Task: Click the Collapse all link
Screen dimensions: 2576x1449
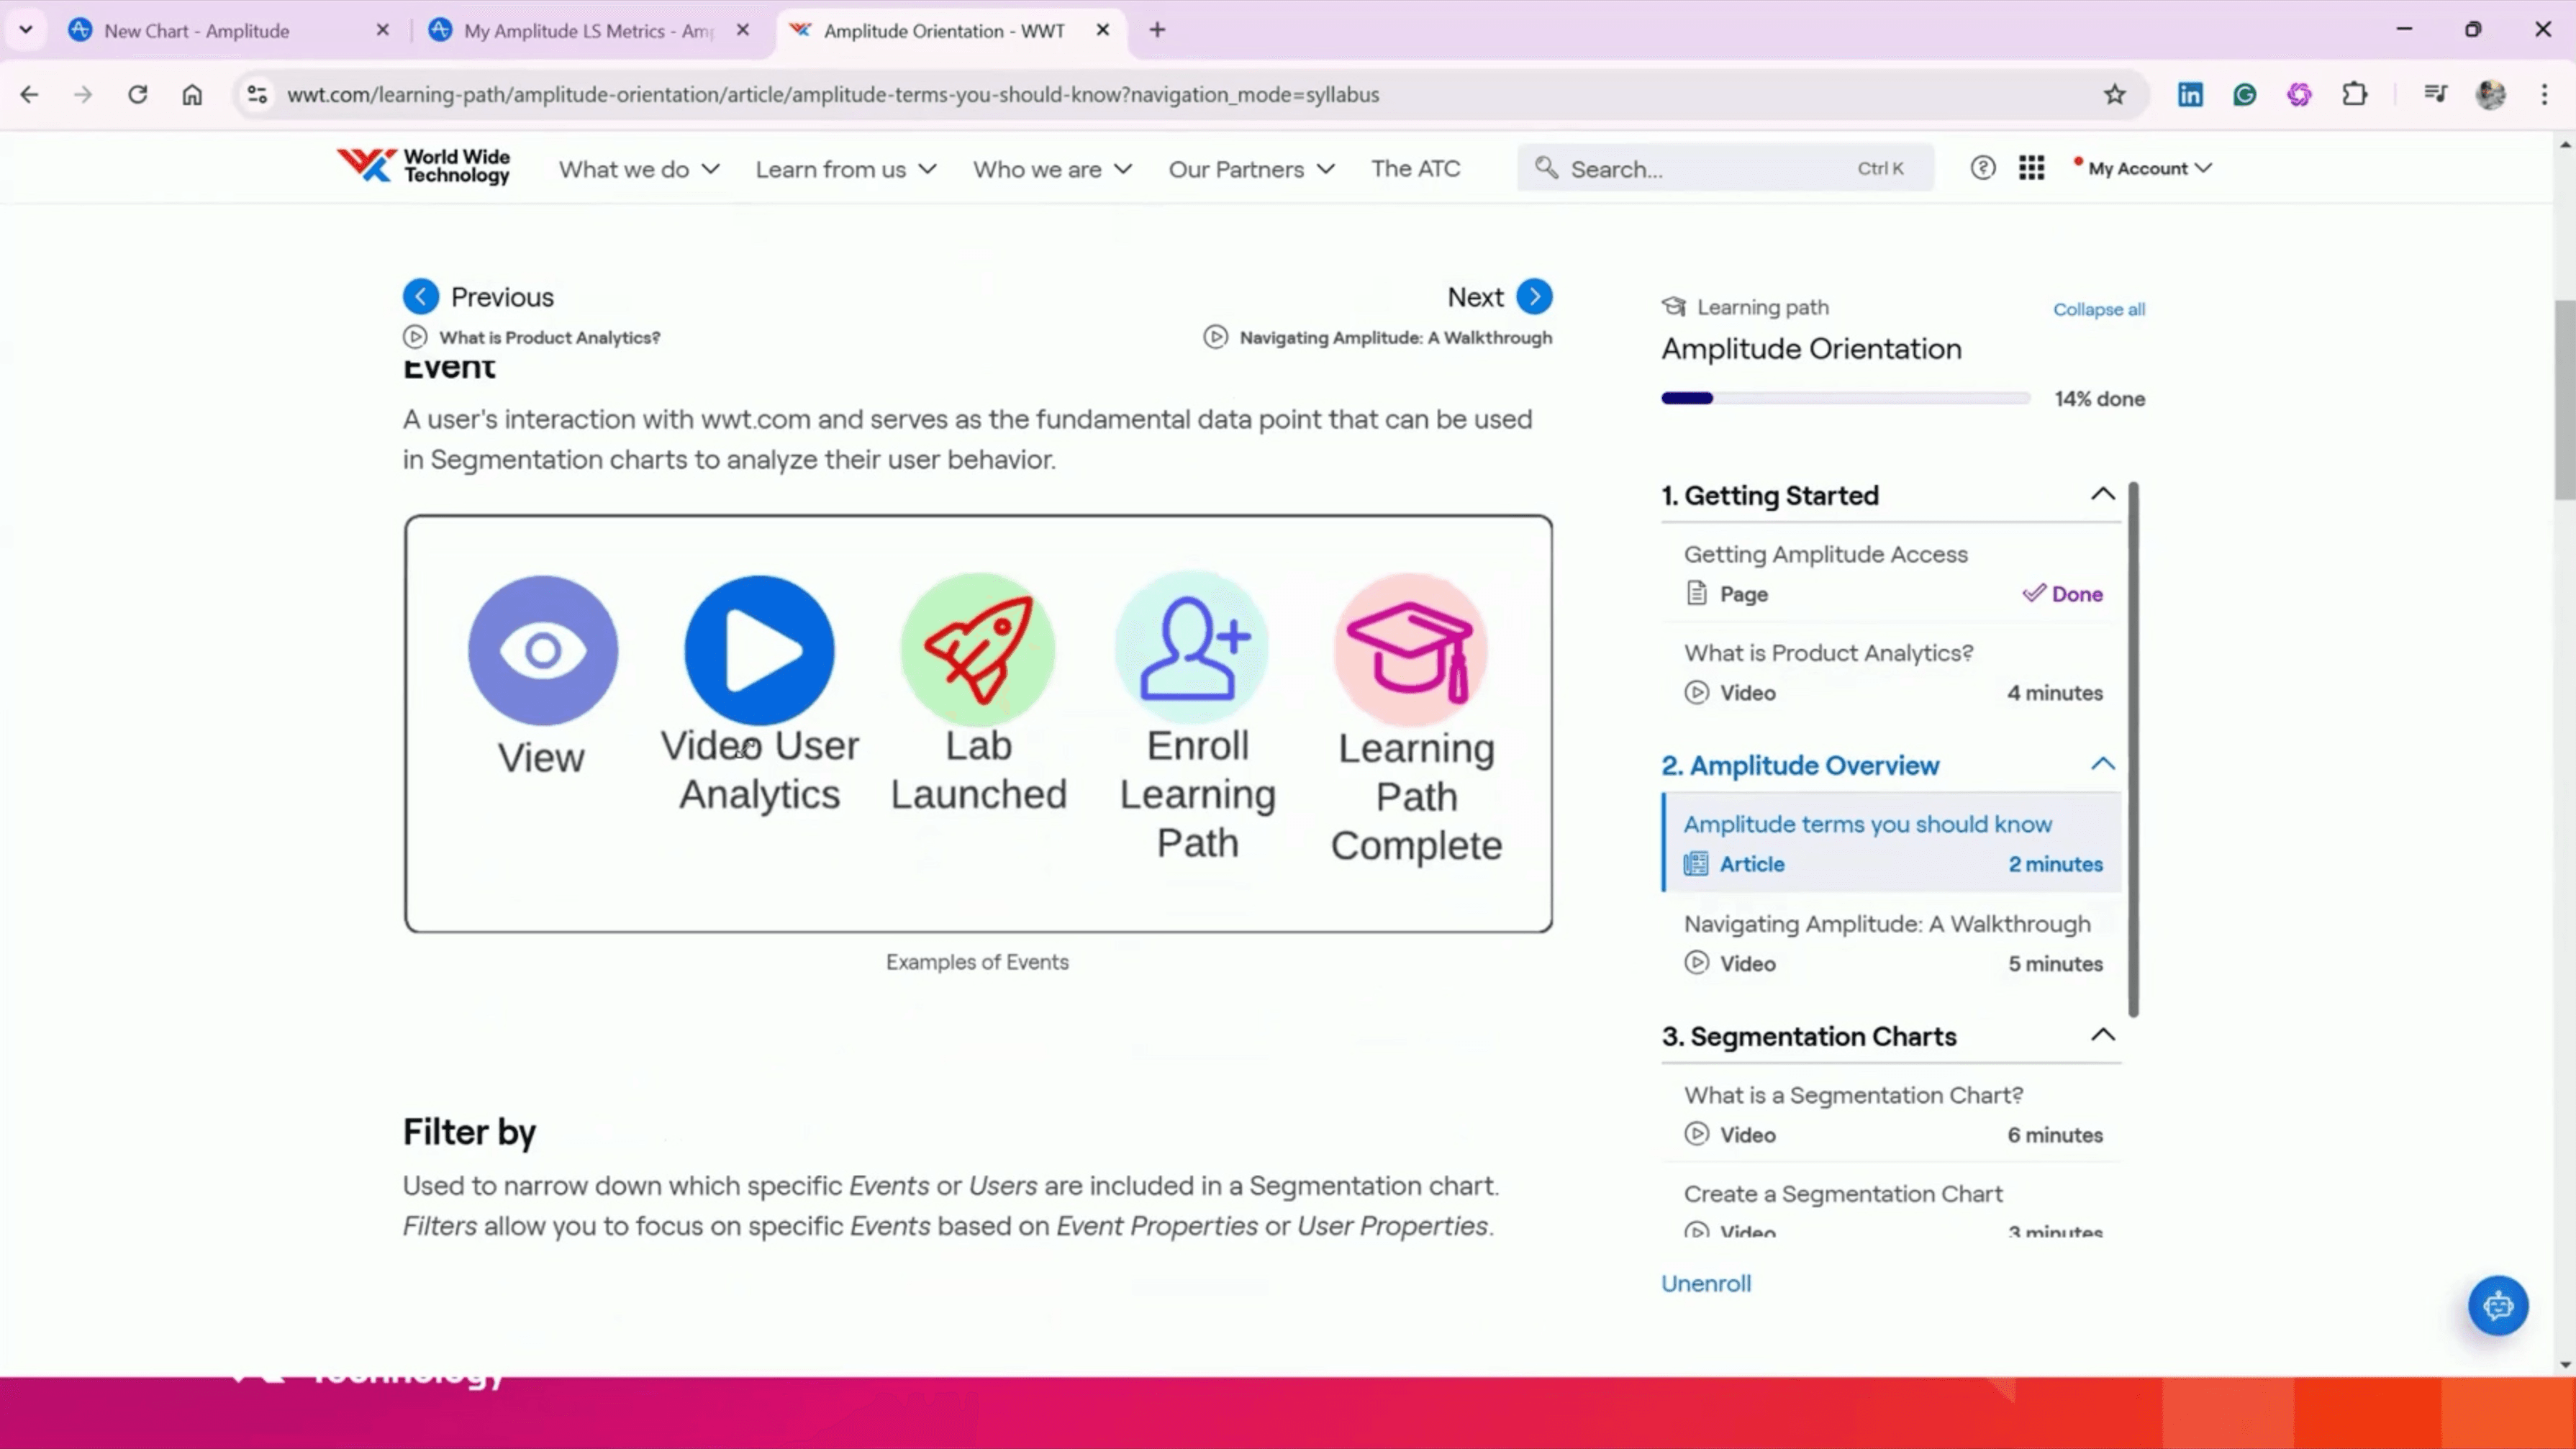Action: pyautogui.click(x=2098, y=310)
